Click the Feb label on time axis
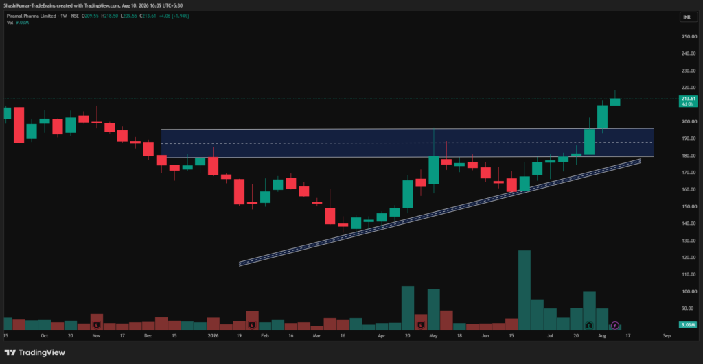 (265, 336)
